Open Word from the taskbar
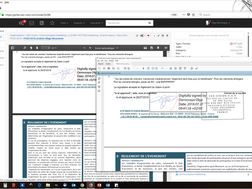 [108, 185]
